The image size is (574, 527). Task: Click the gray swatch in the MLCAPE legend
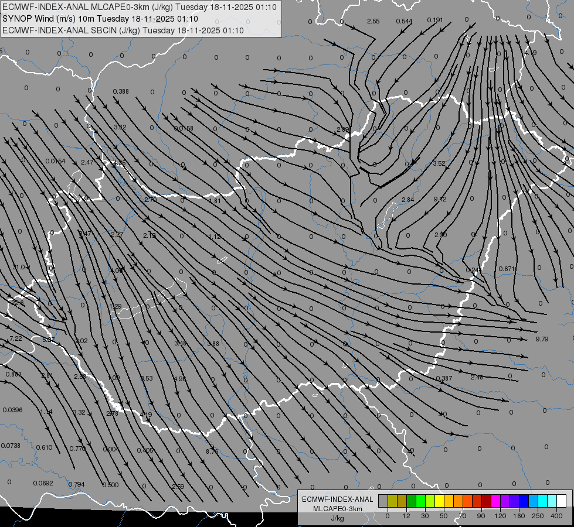[383, 501]
